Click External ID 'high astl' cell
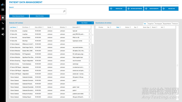Screen dimensions: 182x102 tap(75, 31)
